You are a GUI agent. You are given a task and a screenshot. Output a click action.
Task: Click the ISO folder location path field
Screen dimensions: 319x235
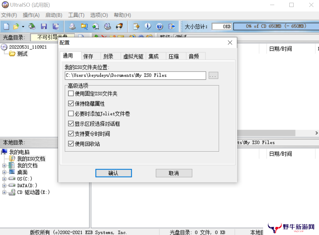click(x=135, y=75)
